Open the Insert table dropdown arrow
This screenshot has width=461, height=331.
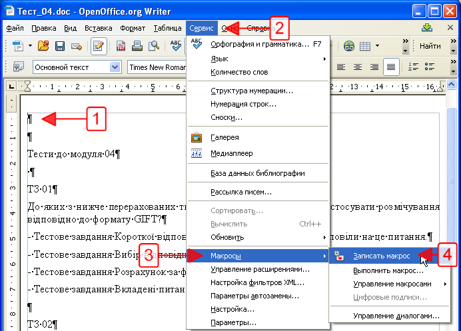(x=377, y=46)
